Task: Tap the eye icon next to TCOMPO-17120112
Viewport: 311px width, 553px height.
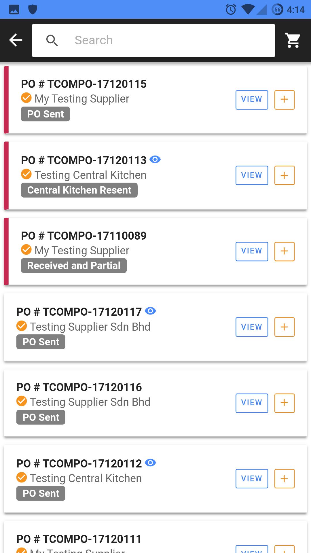Action: (150, 463)
